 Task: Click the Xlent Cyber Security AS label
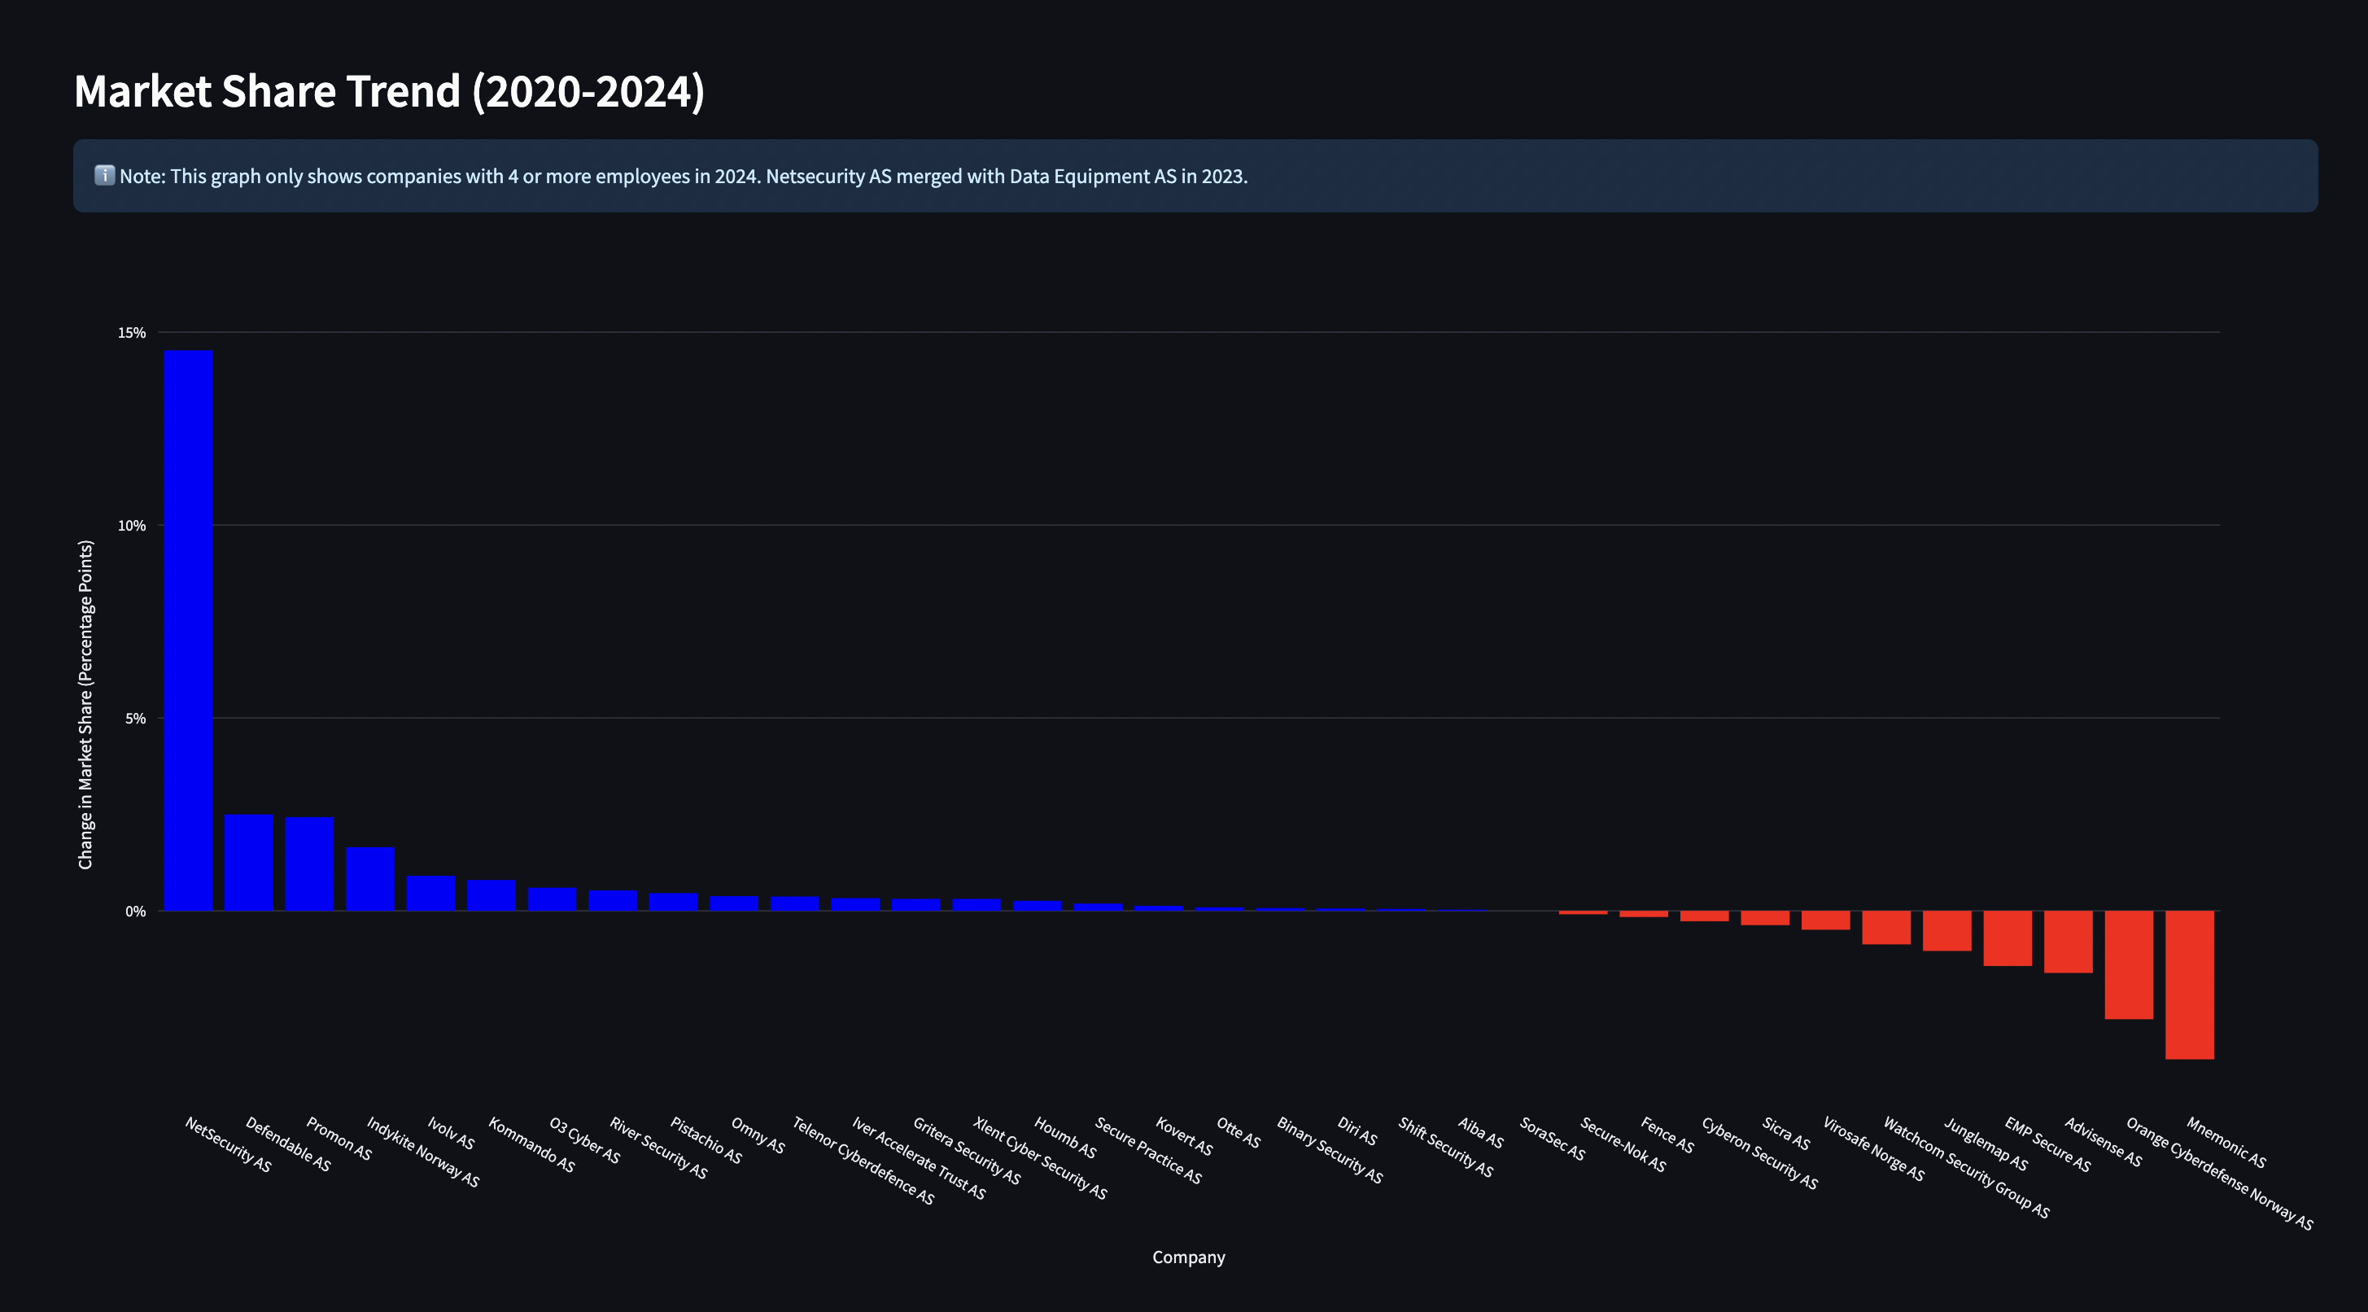tap(1041, 1157)
